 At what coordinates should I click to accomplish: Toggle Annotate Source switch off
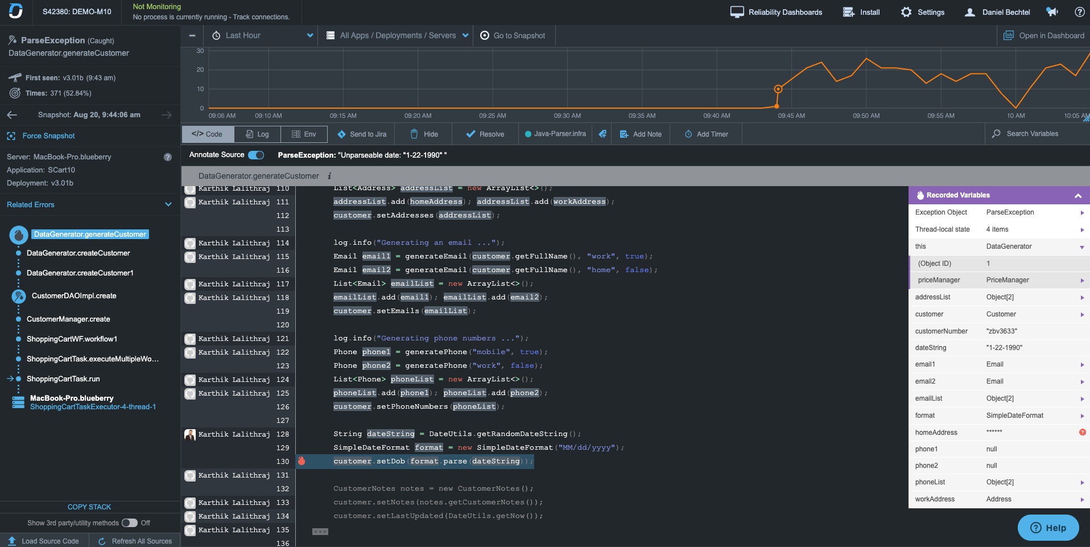256,155
